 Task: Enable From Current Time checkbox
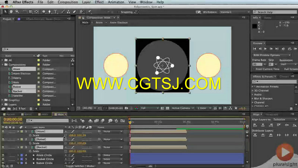[x=254, y=69]
